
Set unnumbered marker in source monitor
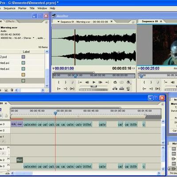pos(72,82)
